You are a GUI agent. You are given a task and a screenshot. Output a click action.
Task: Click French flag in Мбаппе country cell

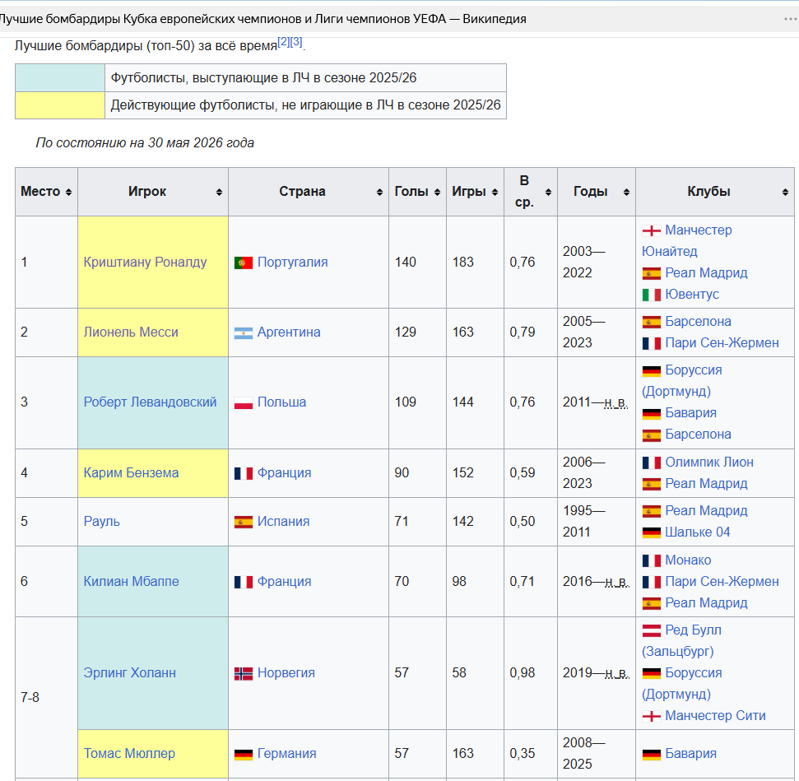click(x=244, y=582)
